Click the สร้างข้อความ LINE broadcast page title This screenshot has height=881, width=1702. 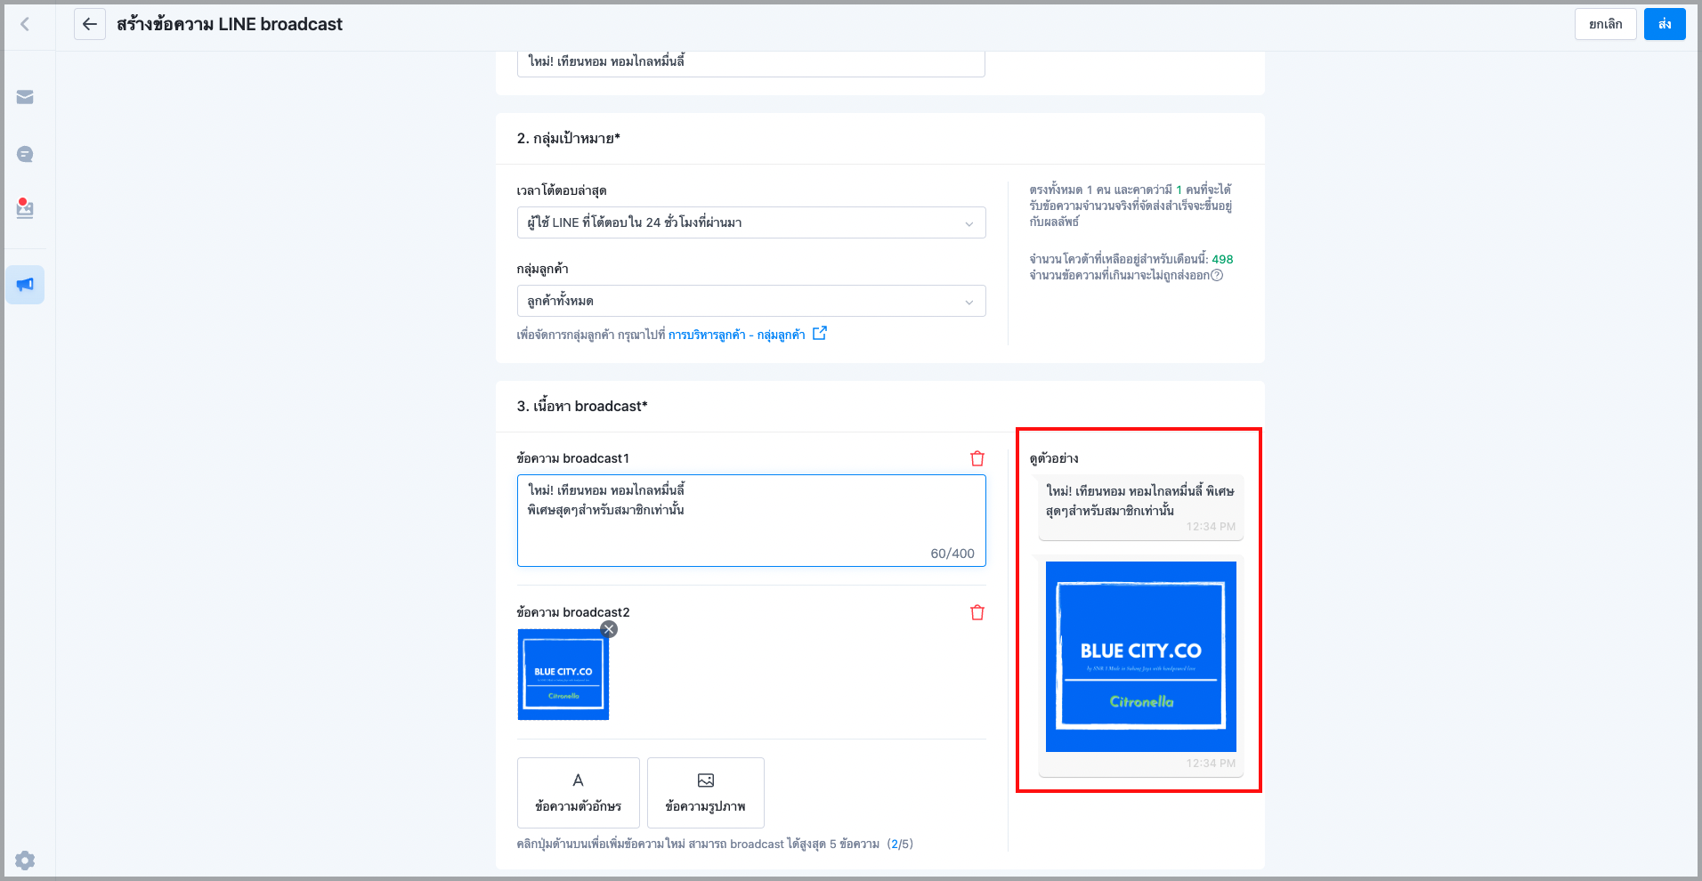(x=230, y=24)
